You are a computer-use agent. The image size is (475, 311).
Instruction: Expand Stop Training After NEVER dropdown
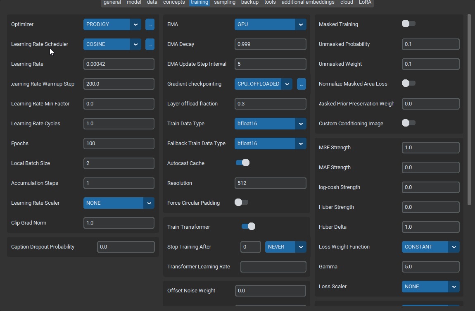coord(286,247)
